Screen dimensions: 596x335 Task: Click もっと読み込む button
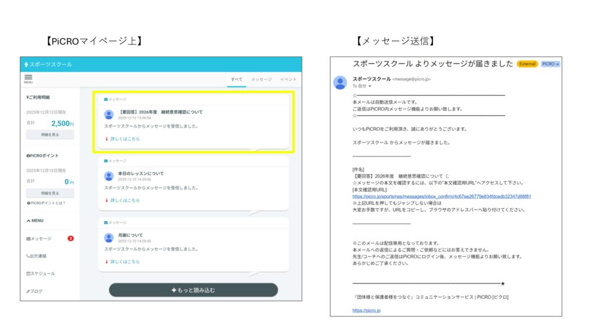pyautogui.click(x=193, y=290)
